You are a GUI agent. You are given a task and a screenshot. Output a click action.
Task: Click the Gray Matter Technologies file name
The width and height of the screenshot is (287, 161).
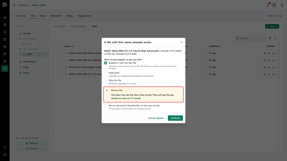[x=85, y=67]
